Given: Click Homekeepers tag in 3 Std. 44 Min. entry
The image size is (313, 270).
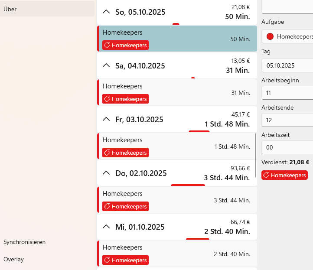Looking at the screenshot, I should 125,206.
